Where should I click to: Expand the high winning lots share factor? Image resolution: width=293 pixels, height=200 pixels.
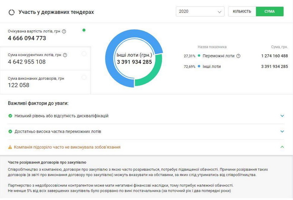(x=282, y=131)
